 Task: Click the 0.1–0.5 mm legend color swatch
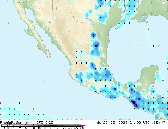[x=5, y=126]
